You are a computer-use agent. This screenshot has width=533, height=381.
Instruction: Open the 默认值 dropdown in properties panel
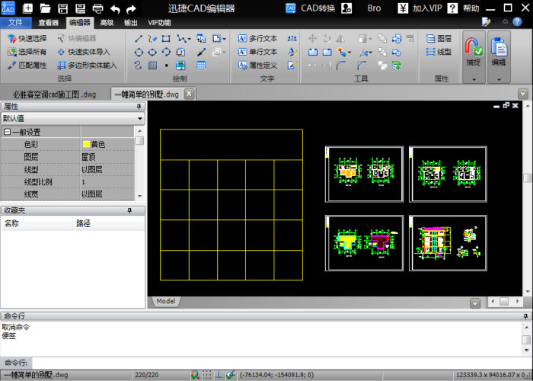coord(140,118)
